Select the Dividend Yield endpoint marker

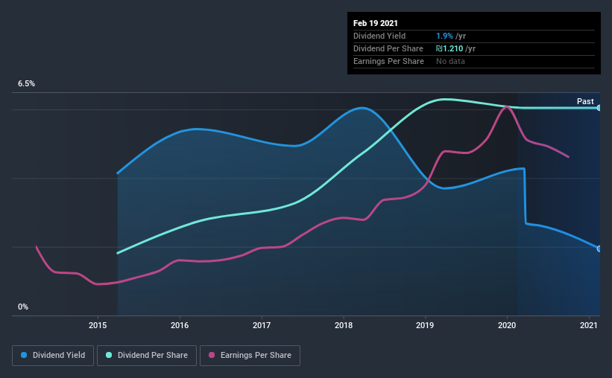(x=599, y=249)
